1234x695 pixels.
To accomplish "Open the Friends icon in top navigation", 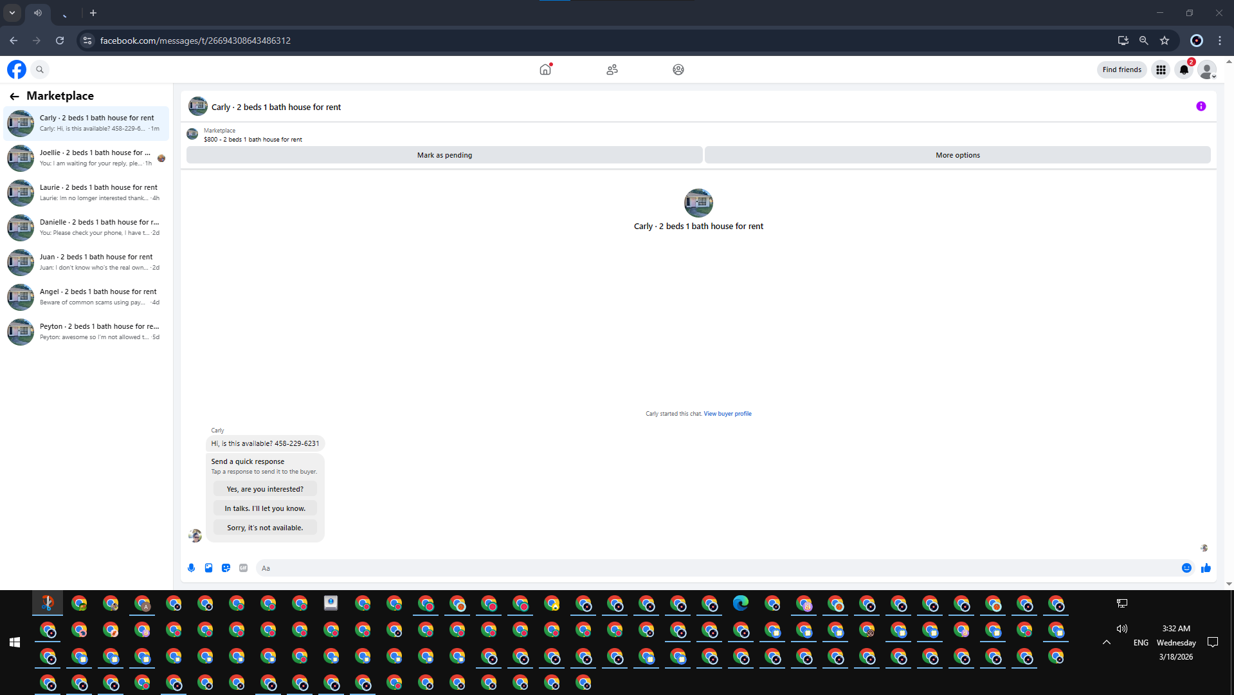I will click(x=612, y=69).
